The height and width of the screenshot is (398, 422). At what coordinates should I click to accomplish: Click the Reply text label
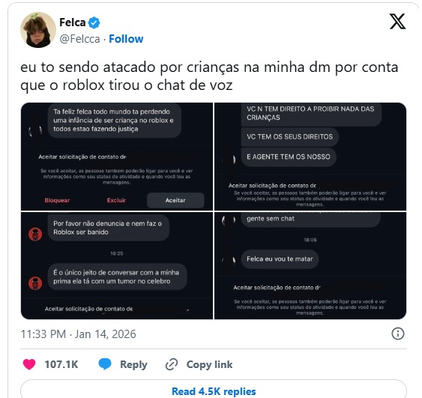tap(133, 364)
